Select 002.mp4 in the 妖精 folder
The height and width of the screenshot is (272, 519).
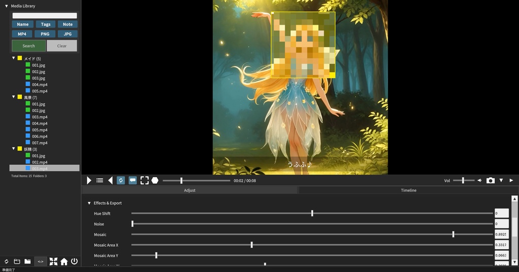(40, 162)
